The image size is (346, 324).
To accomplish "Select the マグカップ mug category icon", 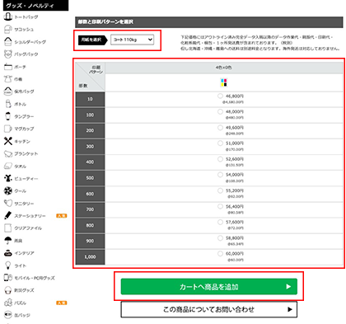I will coord(8,129).
